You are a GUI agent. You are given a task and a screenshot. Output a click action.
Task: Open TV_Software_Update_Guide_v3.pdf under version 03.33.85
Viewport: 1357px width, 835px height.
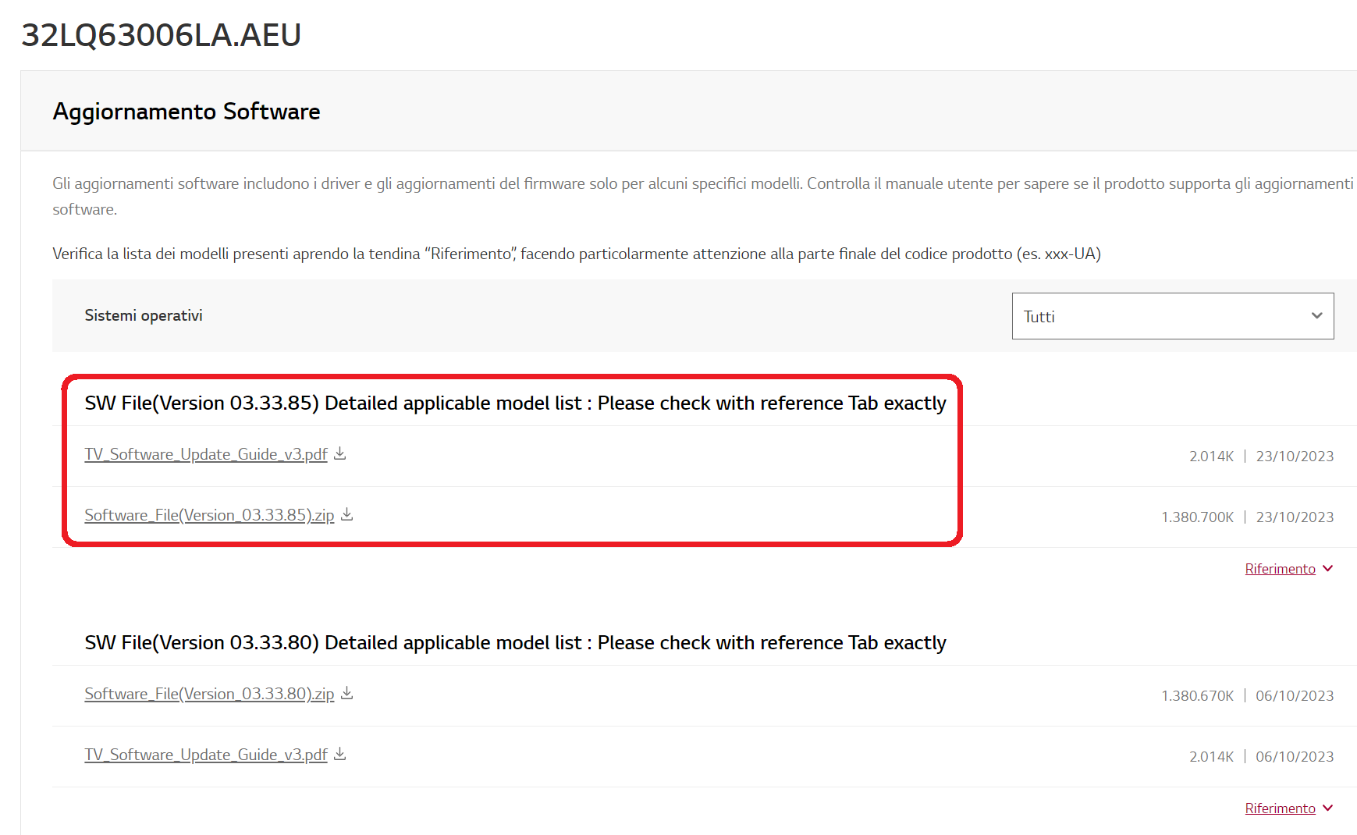pos(206,454)
